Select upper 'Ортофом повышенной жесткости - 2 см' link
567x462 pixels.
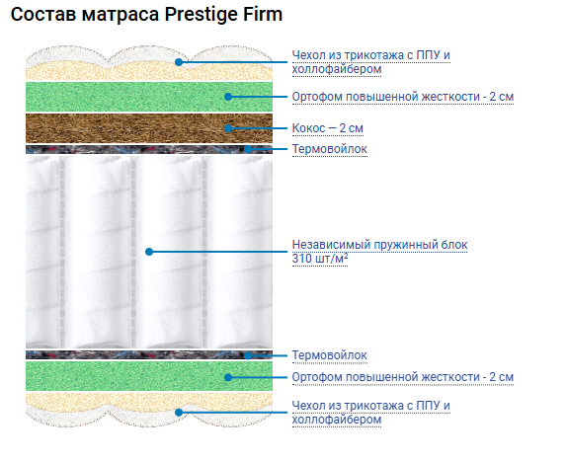(403, 97)
